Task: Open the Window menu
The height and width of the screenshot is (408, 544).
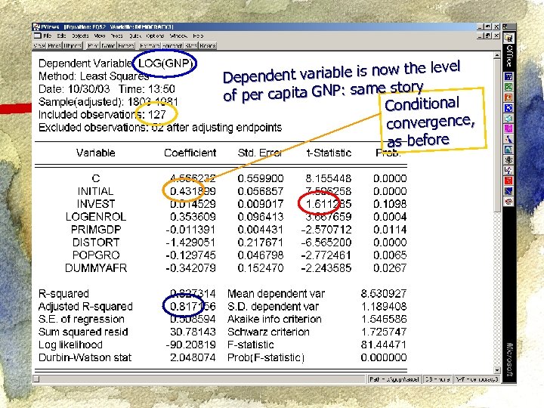Action: pyautogui.click(x=178, y=36)
